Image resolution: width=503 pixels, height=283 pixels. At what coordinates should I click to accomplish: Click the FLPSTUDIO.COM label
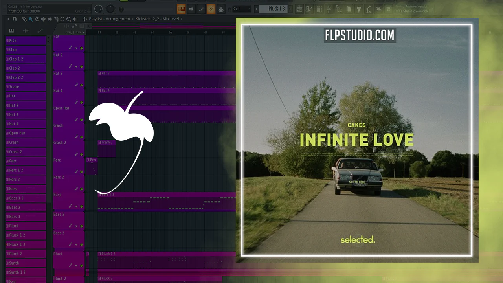pyautogui.click(x=360, y=35)
